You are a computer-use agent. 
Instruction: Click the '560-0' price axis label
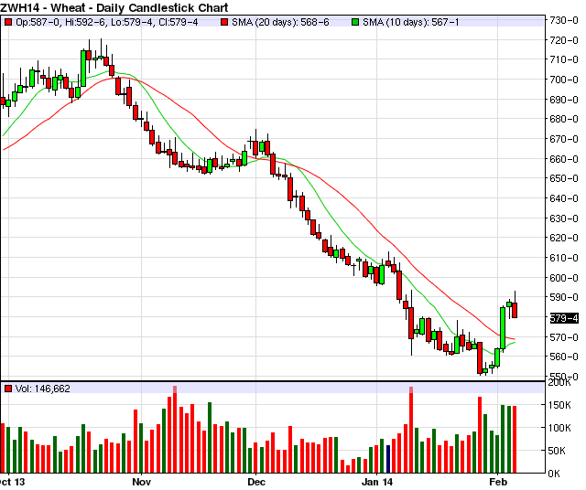pyautogui.click(x=564, y=357)
